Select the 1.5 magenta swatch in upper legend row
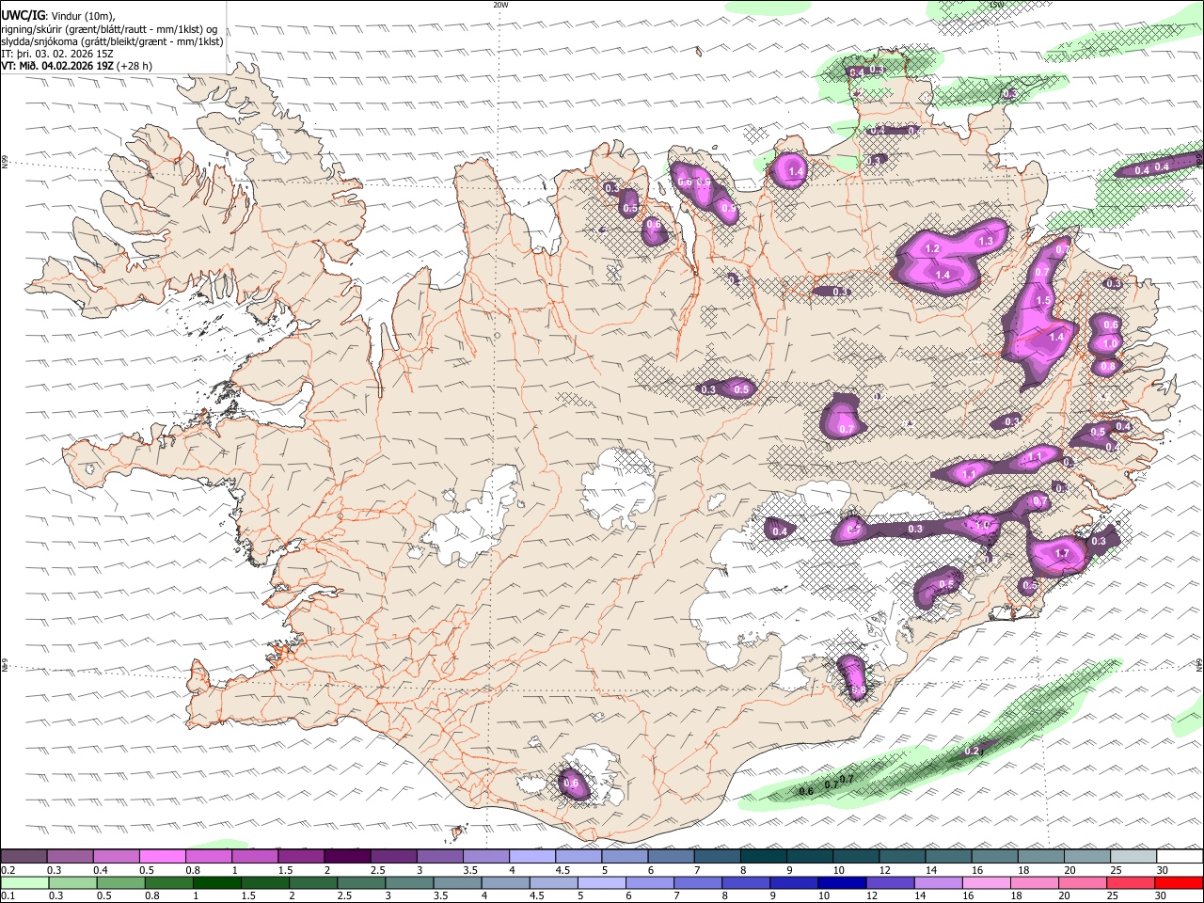 click(300, 857)
